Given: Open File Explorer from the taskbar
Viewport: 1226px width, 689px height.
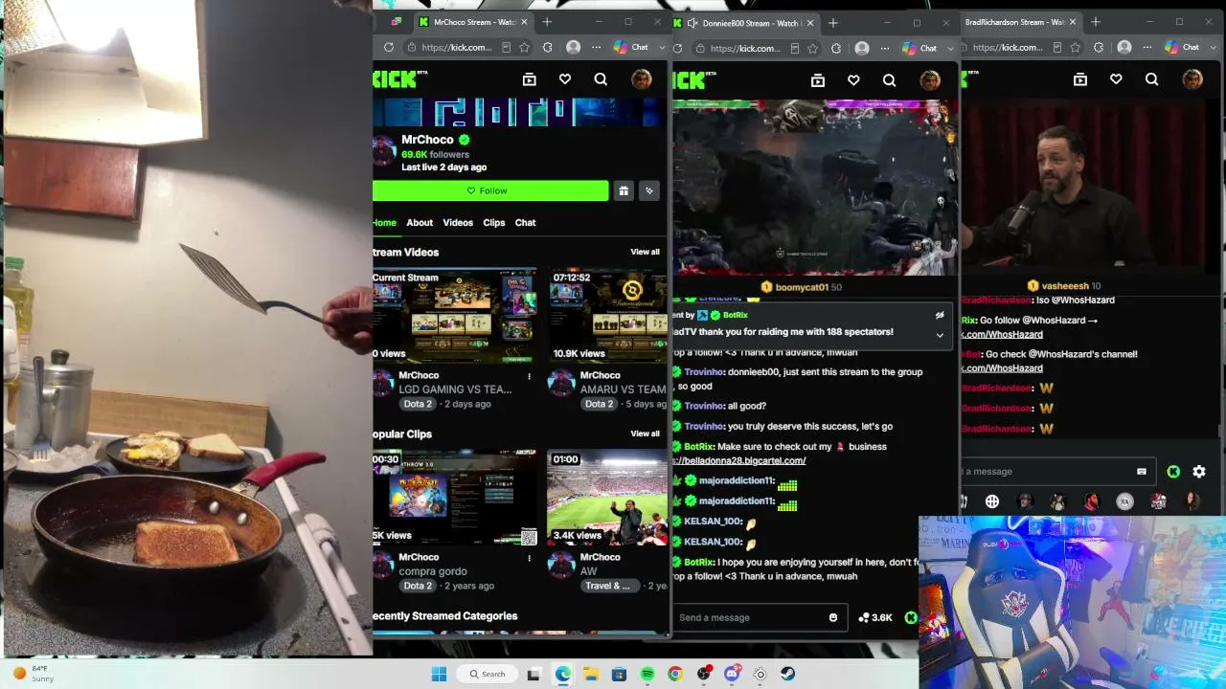Looking at the screenshot, I should point(591,675).
